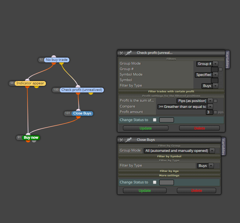This screenshot has height=223, width=240.
Task: Select the 'No buy trade' node
Action: [x=57, y=60]
